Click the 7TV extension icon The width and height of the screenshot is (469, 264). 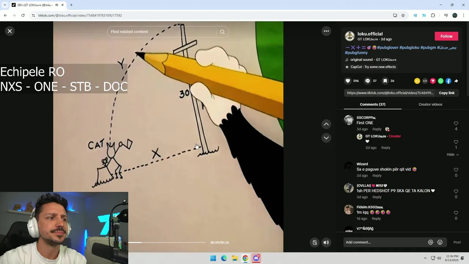coord(424,15)
